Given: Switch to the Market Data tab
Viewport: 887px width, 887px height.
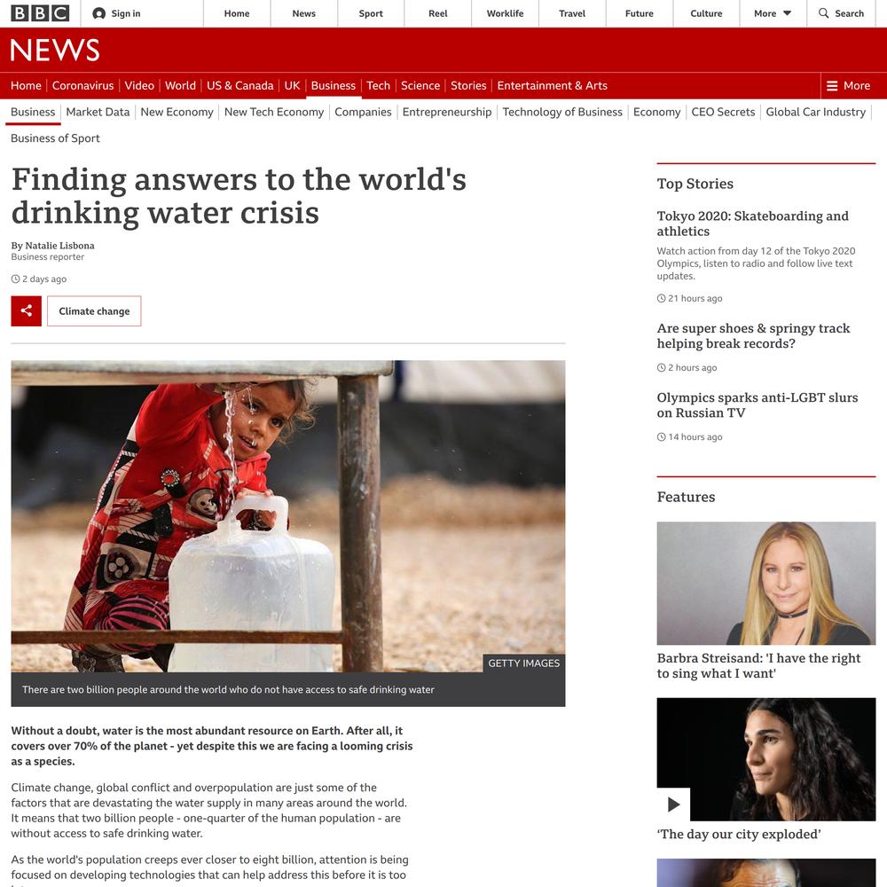Looking at the screenshot, I should 98,112.
